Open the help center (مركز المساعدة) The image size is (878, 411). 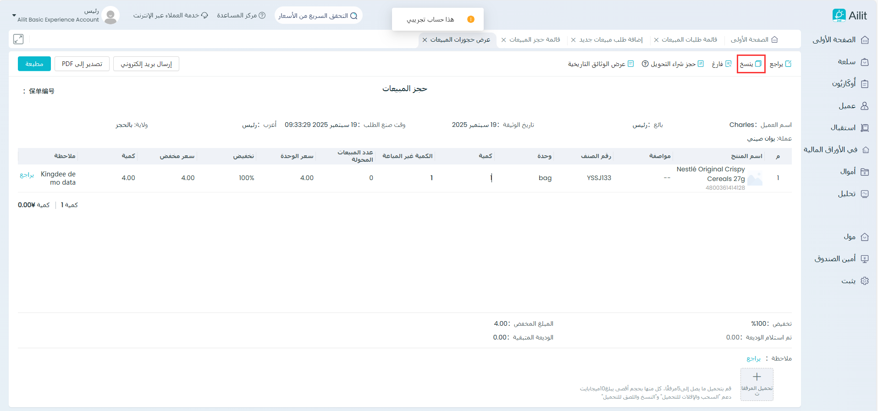point(241,16)
